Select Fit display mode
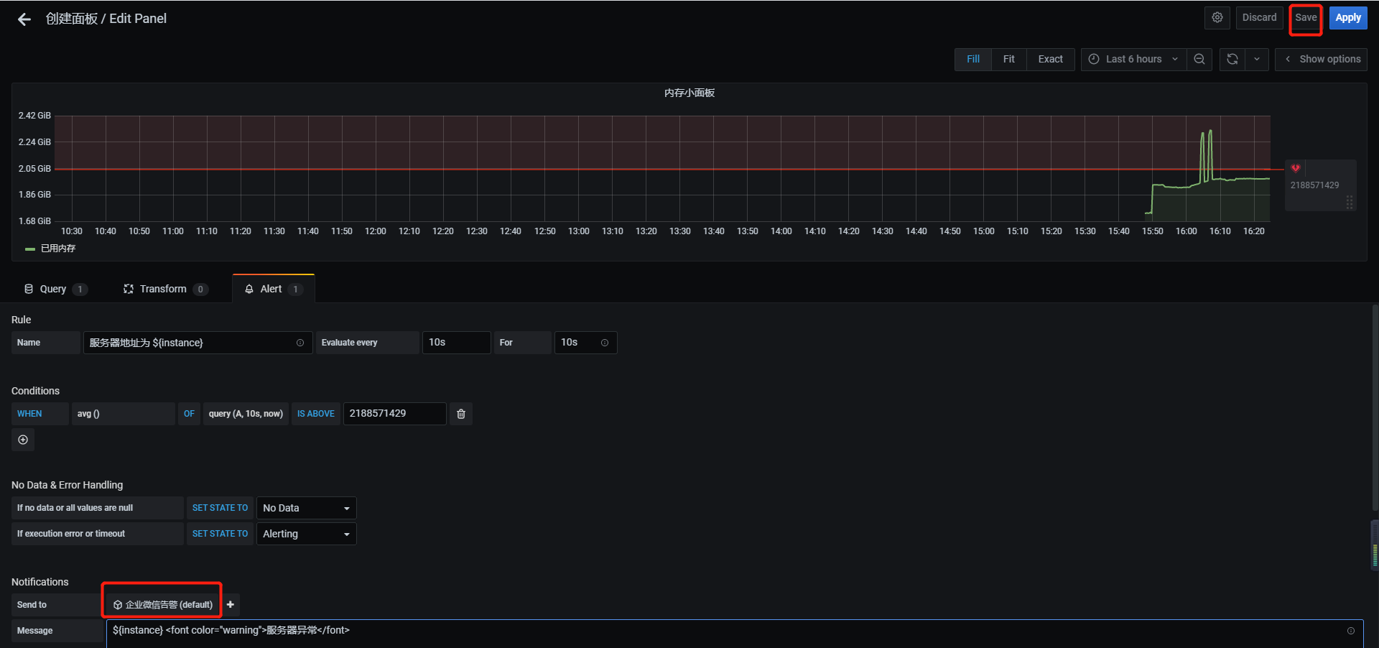1379x648 pixels. [x=1008, y=60]
